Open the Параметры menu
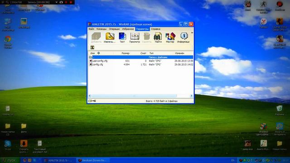290x163 pixels. [x=142, y=29]
